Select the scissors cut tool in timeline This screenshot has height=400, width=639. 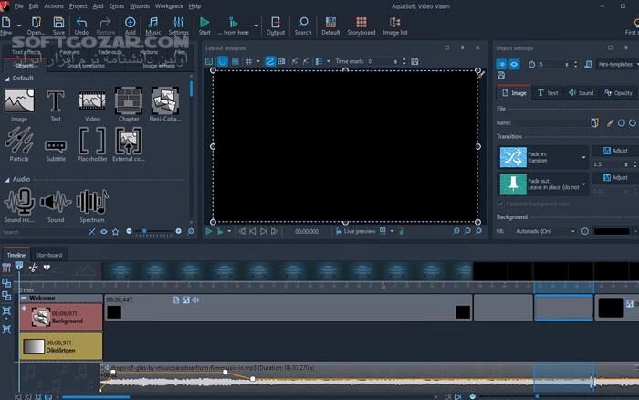(33, 268)
